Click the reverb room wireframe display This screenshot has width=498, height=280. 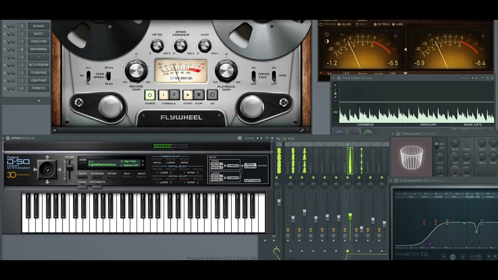pos(411,157)
